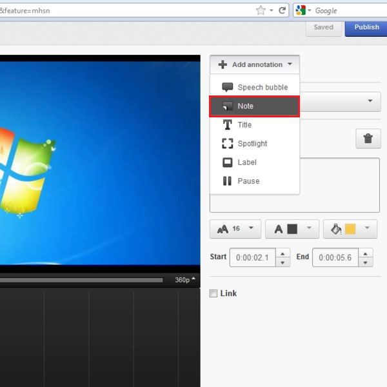Click the Speech bubble annotation icon
Viewport: 387px width, 387px height.
227,87
